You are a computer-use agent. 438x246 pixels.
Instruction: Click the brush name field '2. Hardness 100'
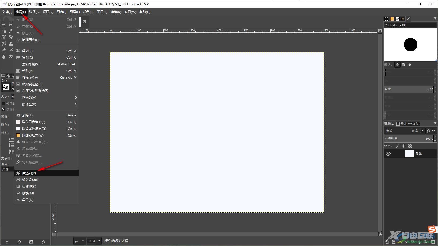click(x=410, y=25)
